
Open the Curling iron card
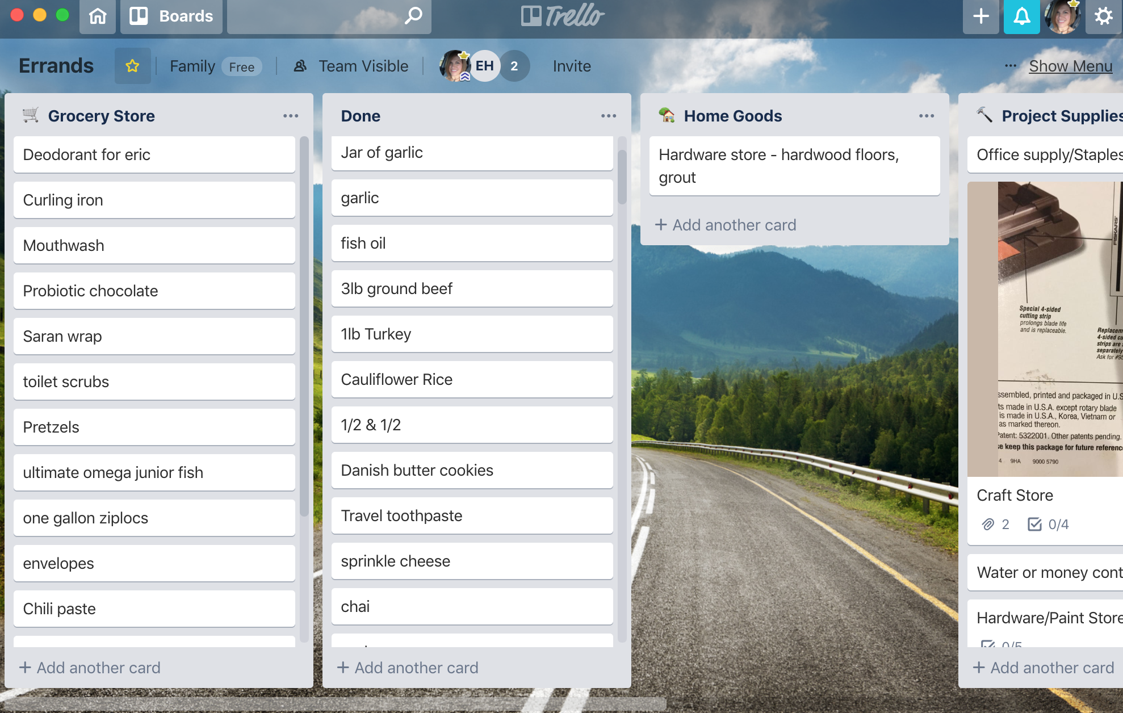(154, 200)
